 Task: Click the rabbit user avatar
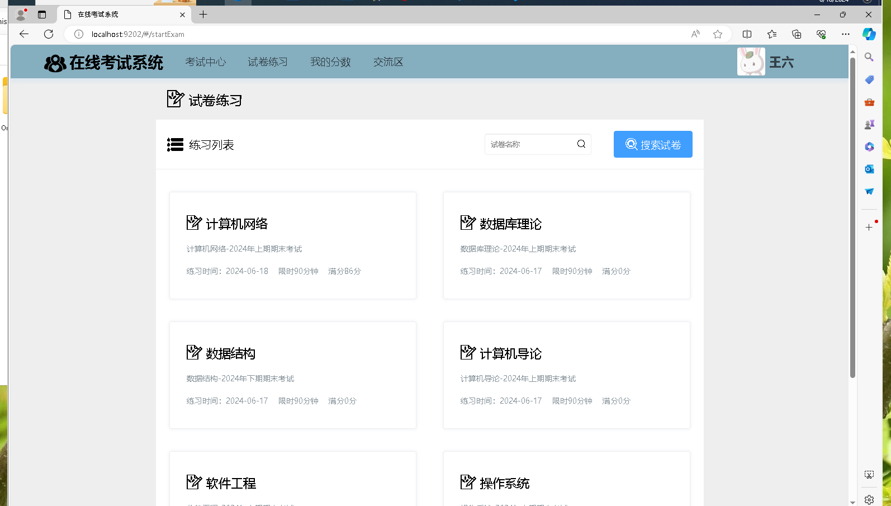tap(751, 62)
